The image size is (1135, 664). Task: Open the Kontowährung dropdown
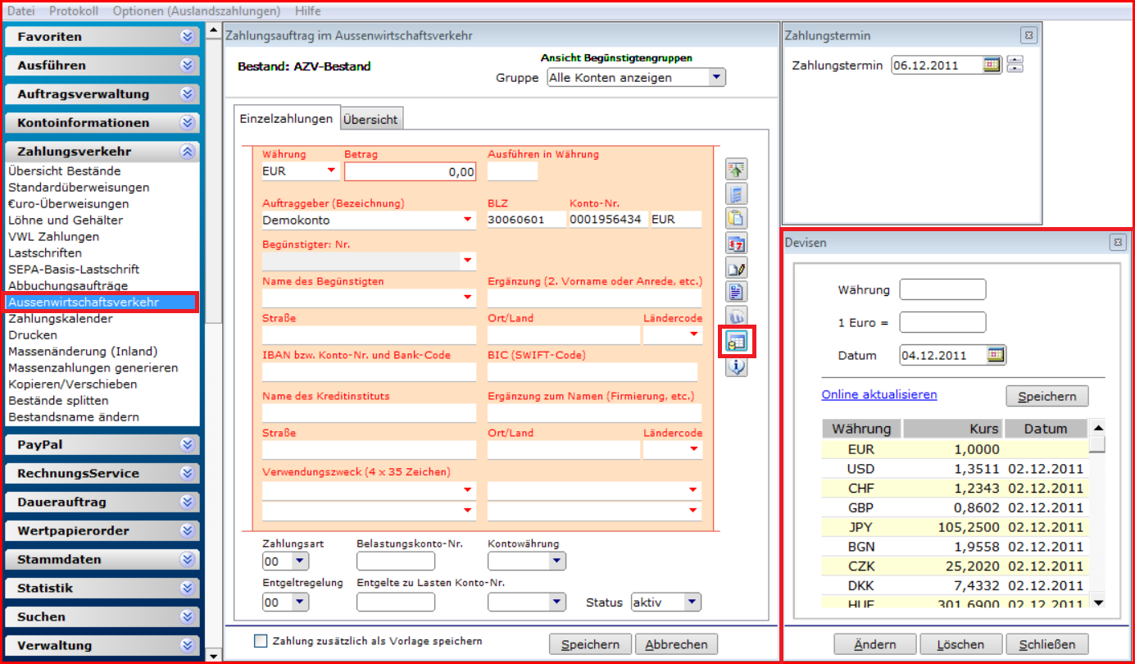[x=557, y=562]
